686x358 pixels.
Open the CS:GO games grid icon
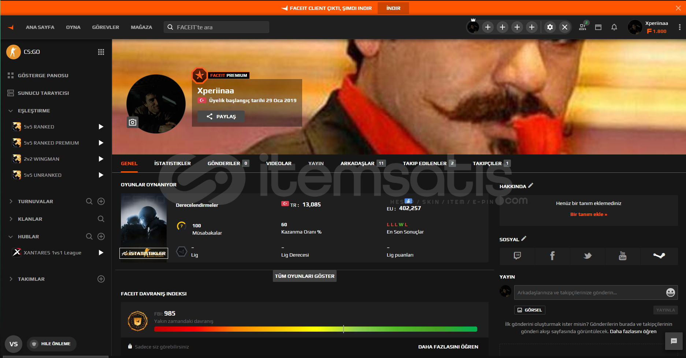point(101,52)
